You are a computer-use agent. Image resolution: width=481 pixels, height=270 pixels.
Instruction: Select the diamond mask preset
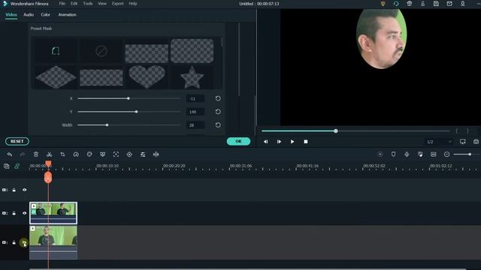(x=56, y=77)
